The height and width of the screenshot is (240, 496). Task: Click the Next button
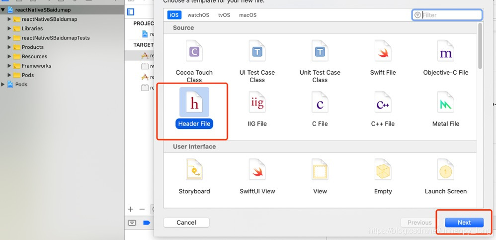click(464, 223)
